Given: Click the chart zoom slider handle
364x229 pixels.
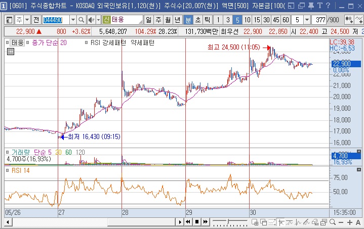Looking at the screenshot, I should [229, 222].
